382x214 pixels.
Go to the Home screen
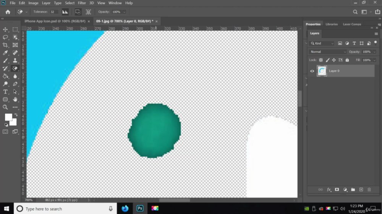click(x=8, y=12)
